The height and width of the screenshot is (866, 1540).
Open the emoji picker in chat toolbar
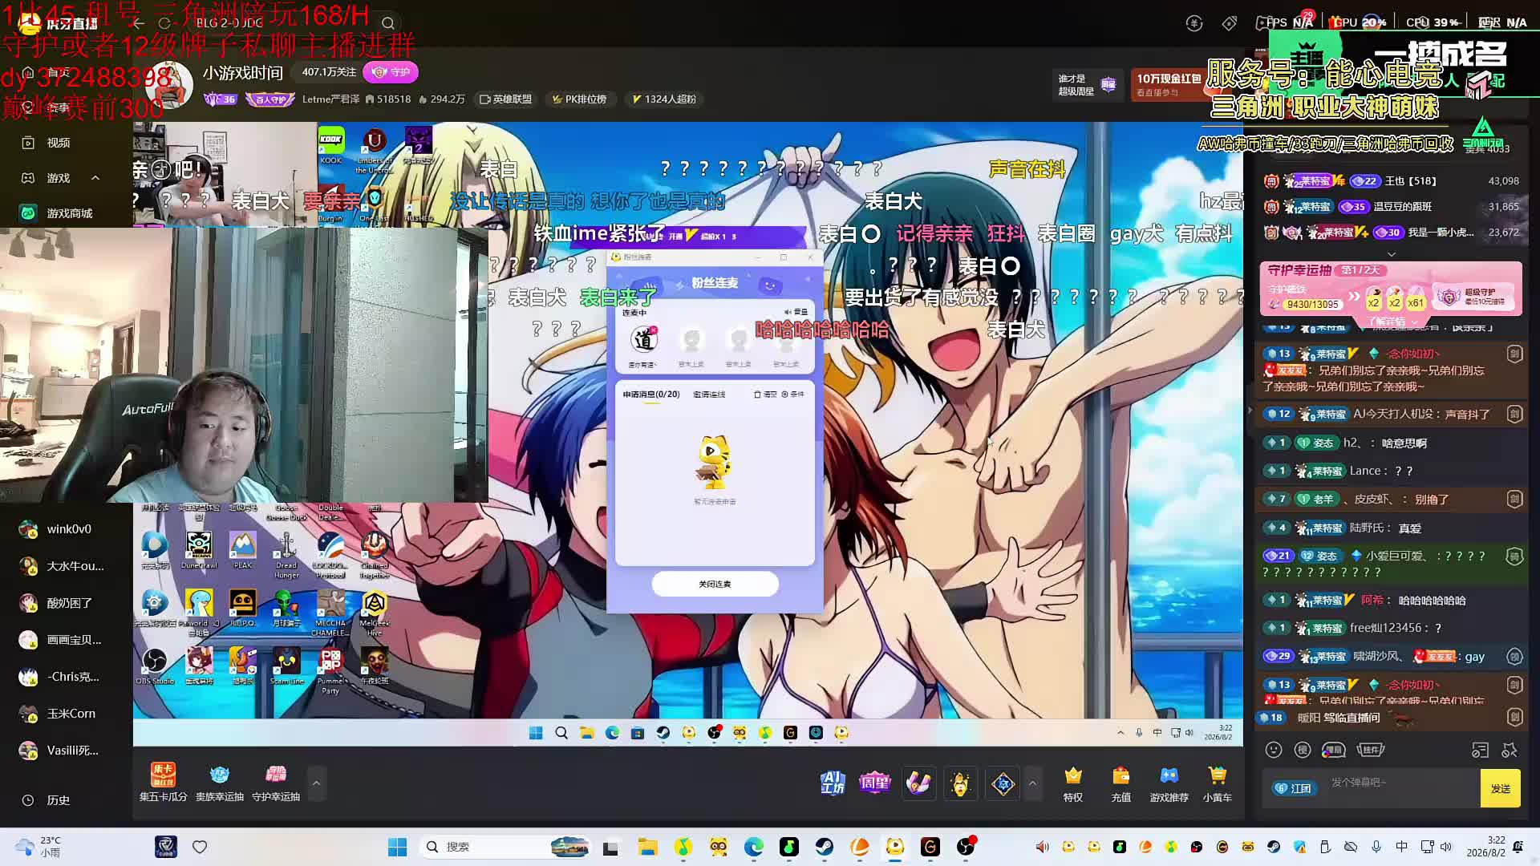click(x=1274, y=750)
